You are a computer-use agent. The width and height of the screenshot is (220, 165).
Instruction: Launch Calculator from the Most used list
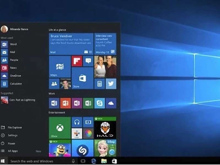pos(11,84)
